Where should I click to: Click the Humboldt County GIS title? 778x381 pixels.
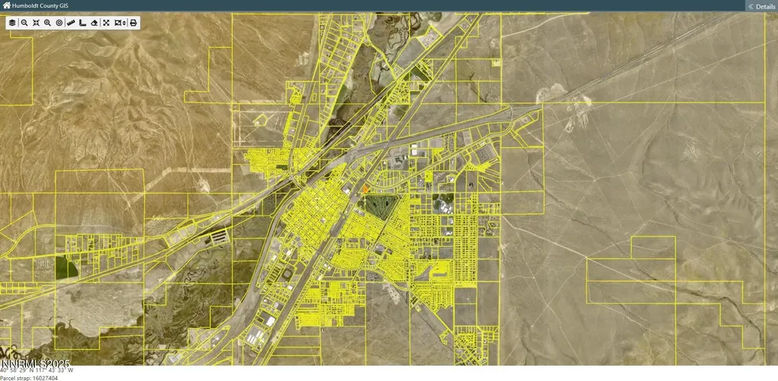40,6
